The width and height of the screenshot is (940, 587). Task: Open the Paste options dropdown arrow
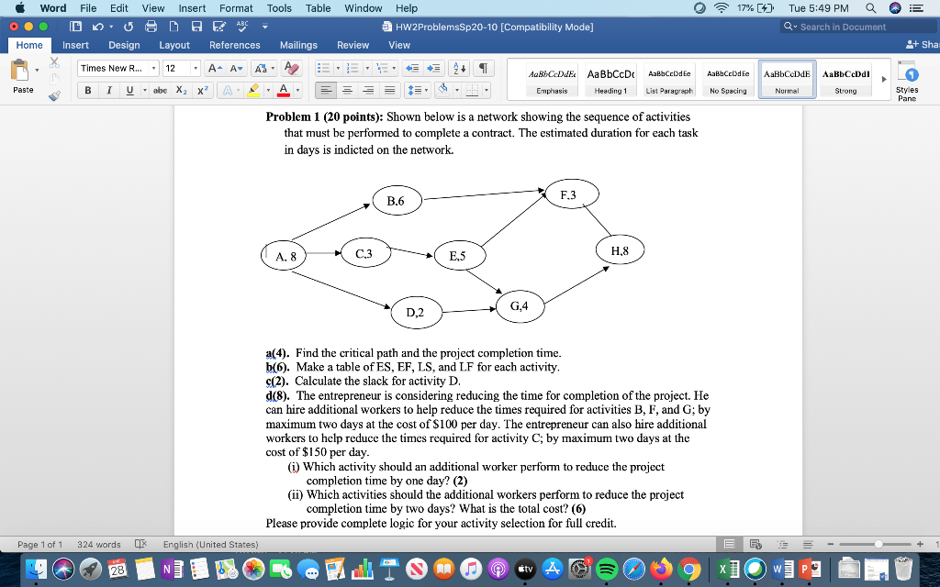point(37,70)
